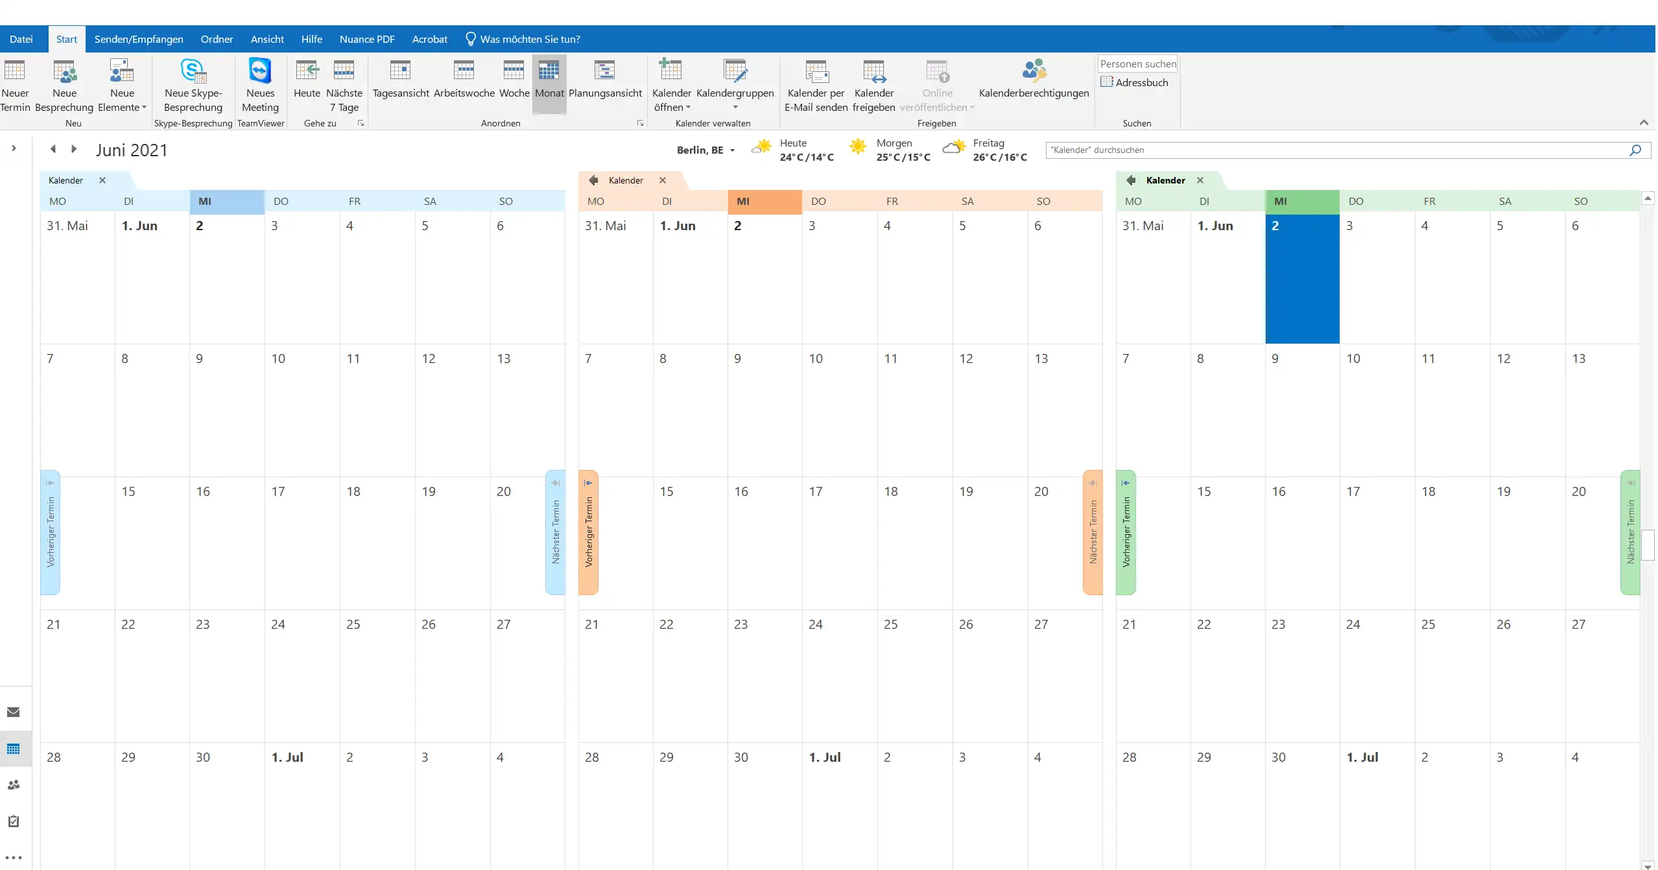Open the Ansicht ribbon tab
The height and width of the screenshot is (870, 1658).
pos(267,39)
